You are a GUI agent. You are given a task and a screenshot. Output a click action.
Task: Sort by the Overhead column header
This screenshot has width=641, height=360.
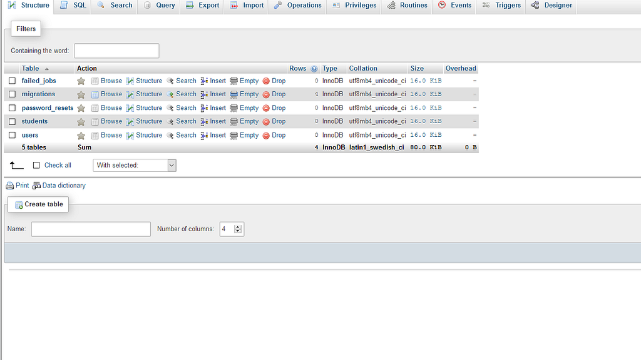461,69
